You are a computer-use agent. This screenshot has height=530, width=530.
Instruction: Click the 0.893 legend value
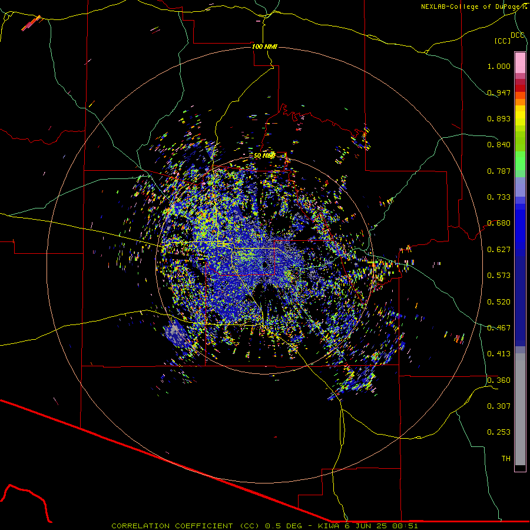pyautogui.click(x=499, y=118)
